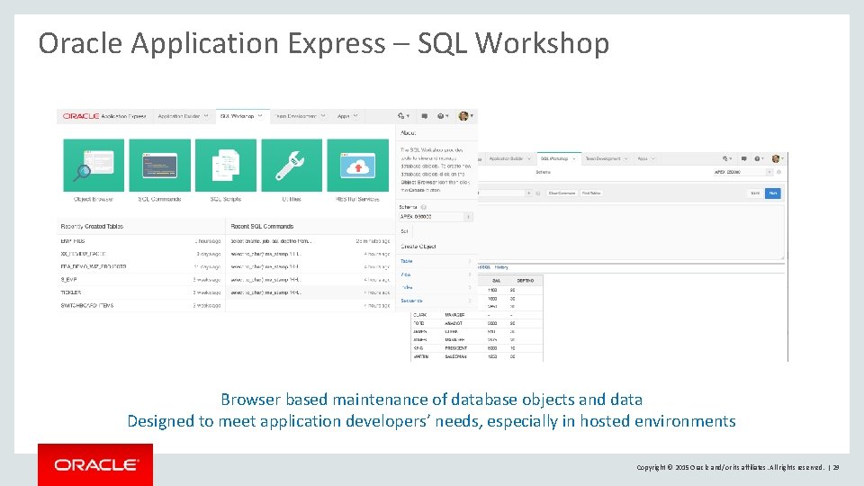Click the SALESMAN cell in the results table
Viewport: 864px width, 486px height.
pos(455,357)
